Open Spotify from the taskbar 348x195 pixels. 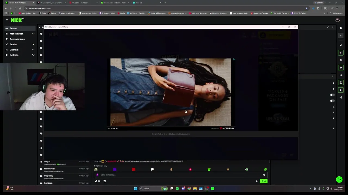click(x=177, y=188)
